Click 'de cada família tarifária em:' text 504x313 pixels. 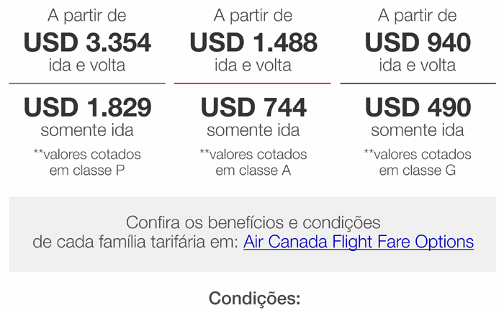click(x=135, y=242)
